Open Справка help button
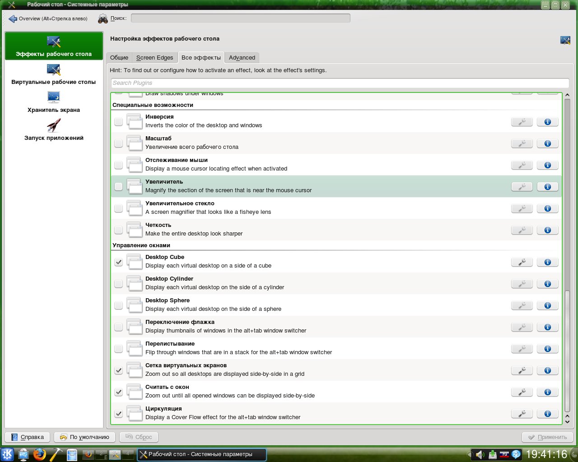The height and width of the screenshot is (462, 578). [x=28, y=437]
